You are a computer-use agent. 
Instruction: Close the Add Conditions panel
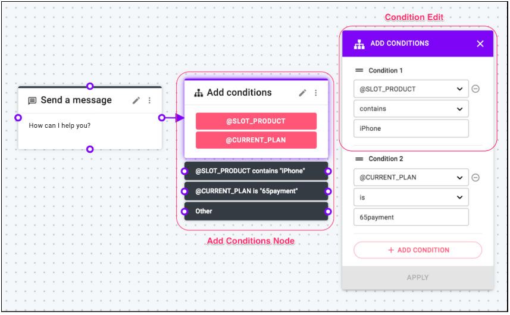[x=480, y=43]
